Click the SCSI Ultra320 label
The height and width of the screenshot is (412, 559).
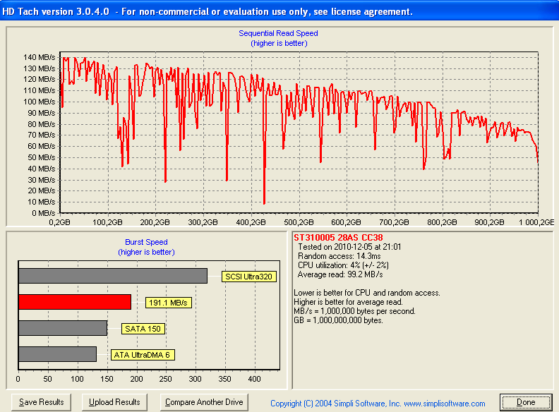(x=249, y=277)
